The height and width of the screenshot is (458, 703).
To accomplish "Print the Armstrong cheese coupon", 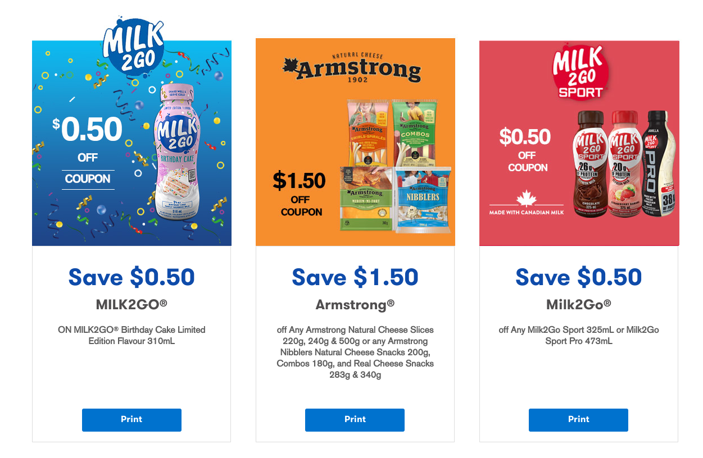I will (355, 420).
